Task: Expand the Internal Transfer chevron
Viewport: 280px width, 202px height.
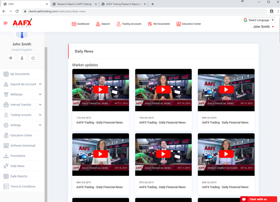Action: tap(40, 105)
